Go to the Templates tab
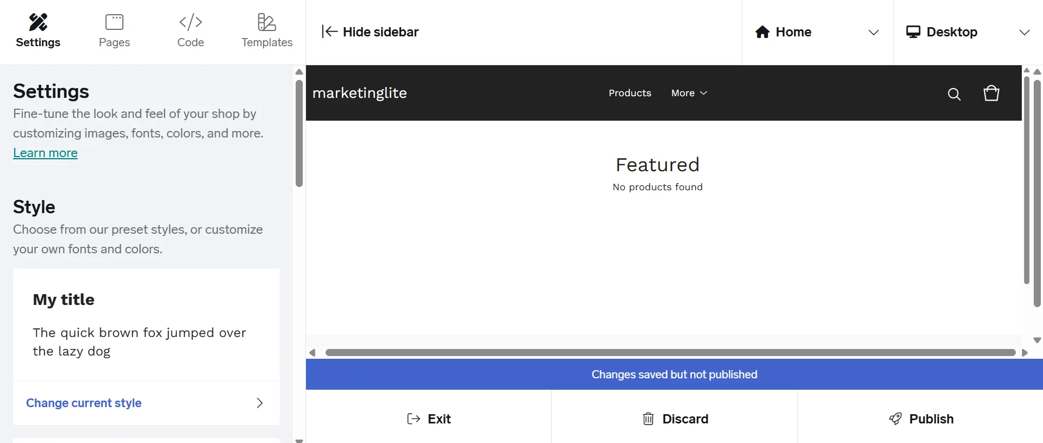The image size is (1043, 443). point(267,31)
